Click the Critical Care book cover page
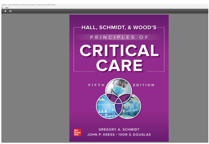The height and width of the screenshot is (144, 209). pos(119,78)
